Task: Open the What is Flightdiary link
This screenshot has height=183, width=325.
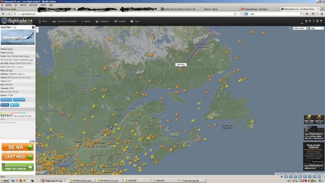Action: click(x=8, y=122)
